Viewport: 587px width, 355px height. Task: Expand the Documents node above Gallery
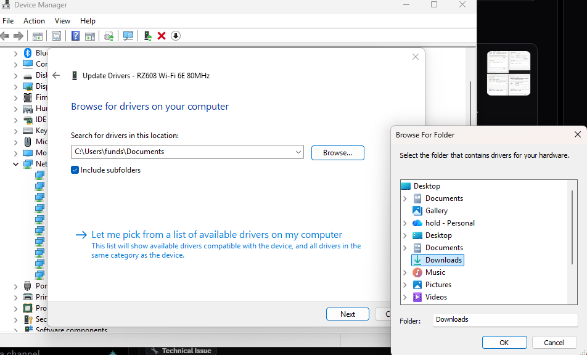click(x=405, y=198)
